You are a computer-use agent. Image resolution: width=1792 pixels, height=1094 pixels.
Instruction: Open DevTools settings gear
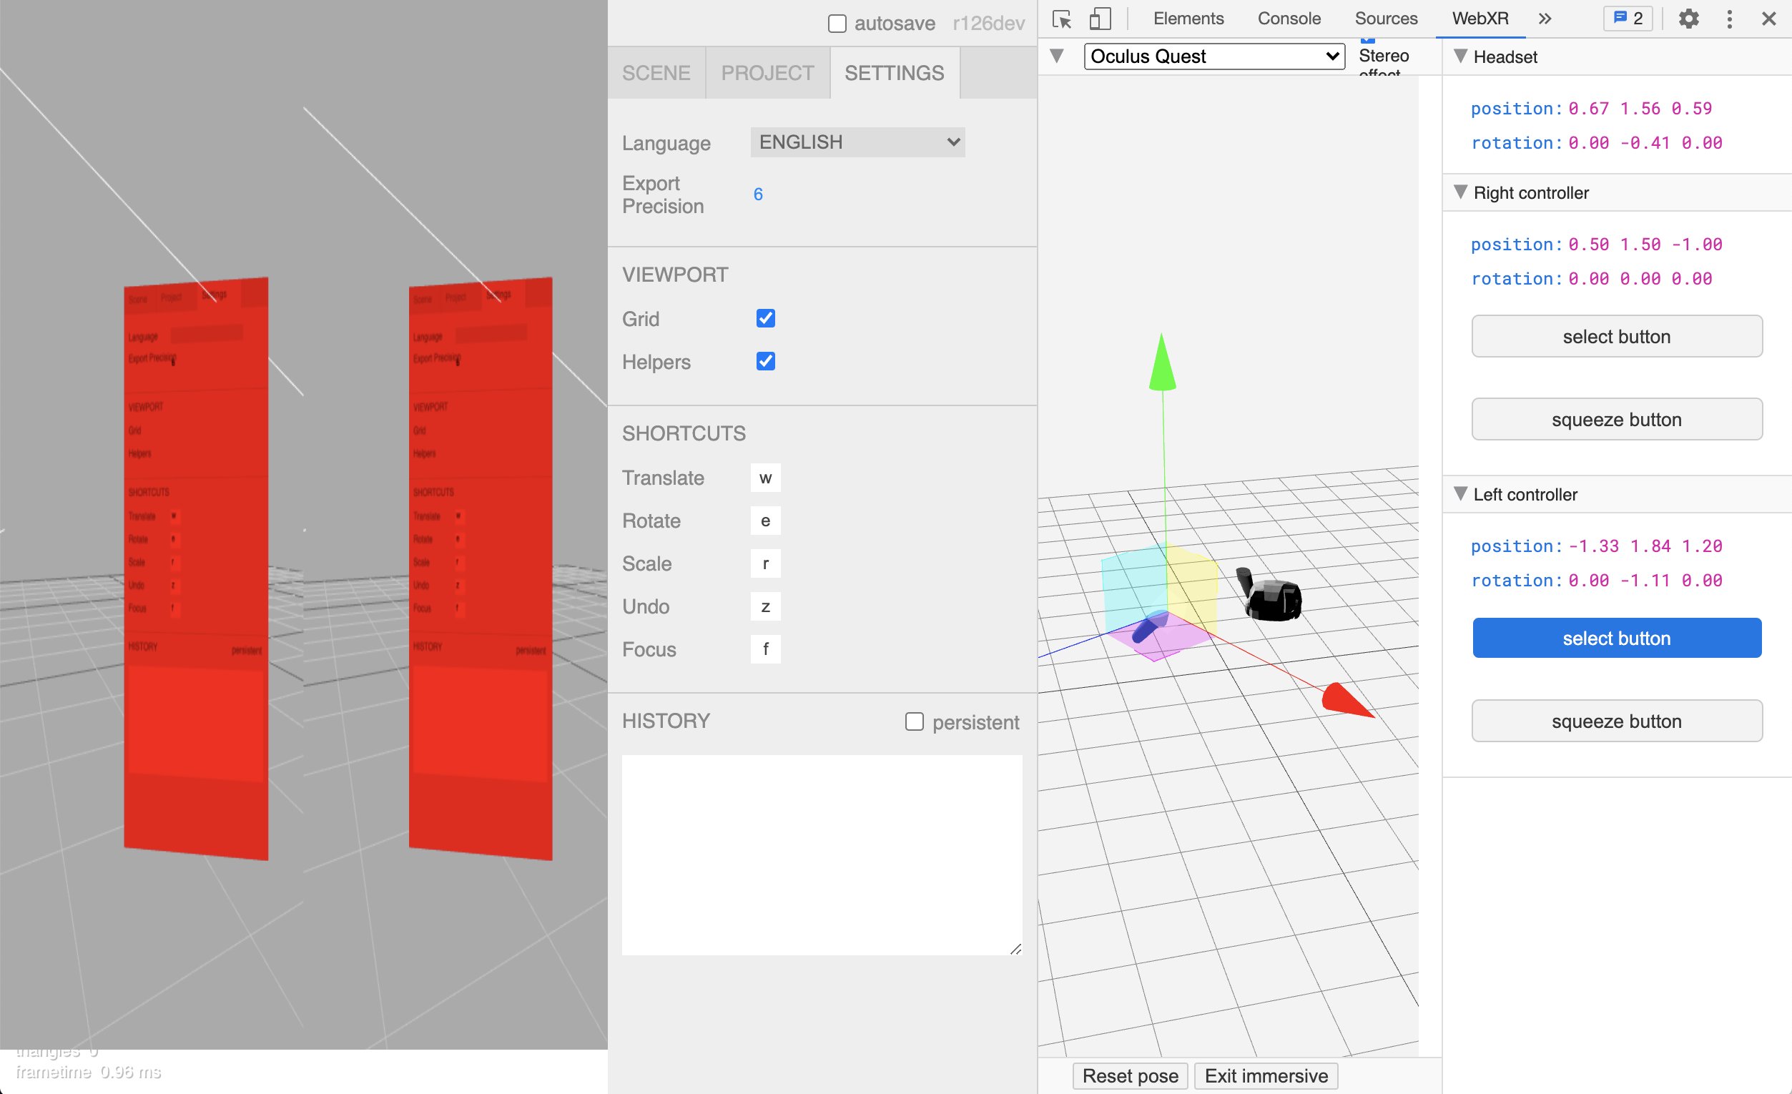[1688, 19]
